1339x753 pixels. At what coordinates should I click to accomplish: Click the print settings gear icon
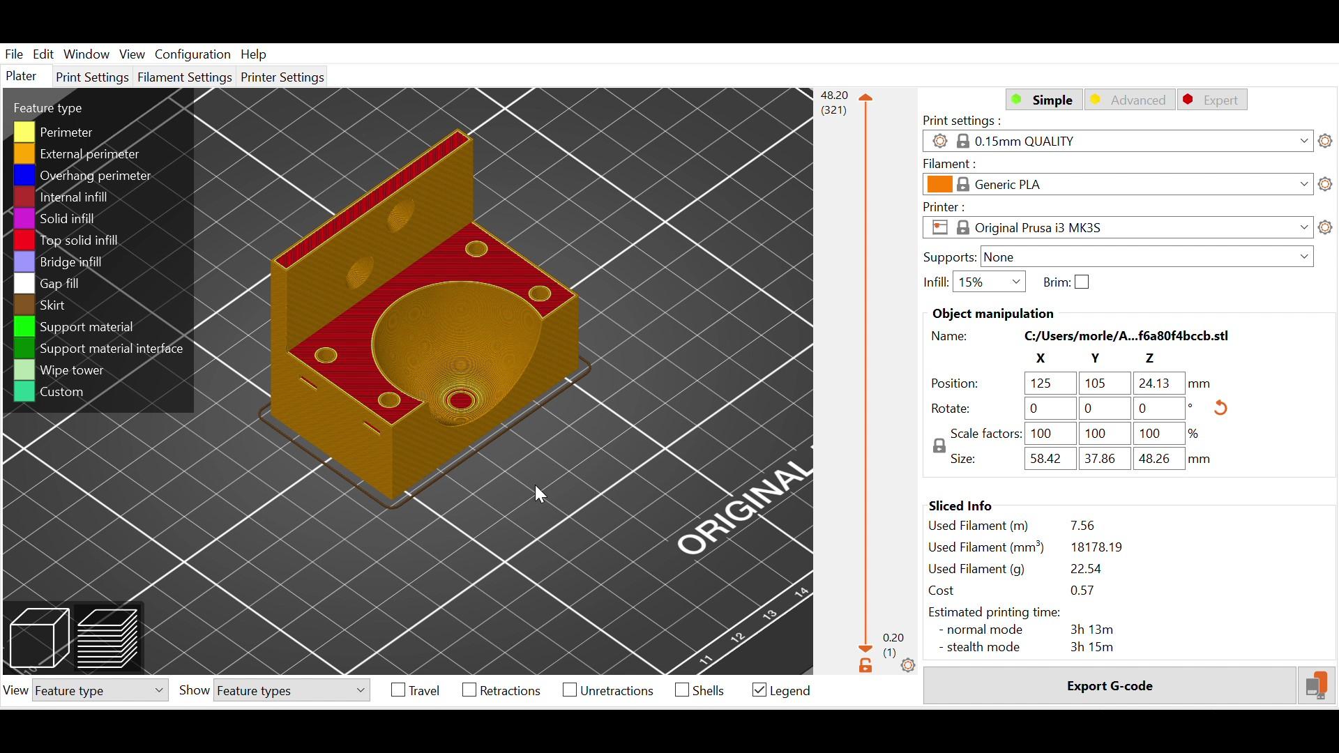1326,141
